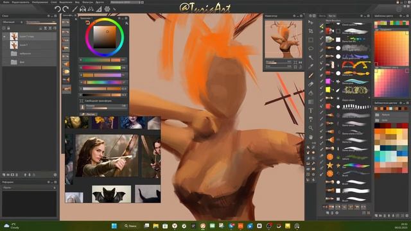Screen dimensions: 411x231
Task: Open the Image menu in menu bar
Action: click(x=40, y=2)
